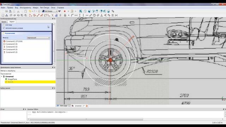Apply the Tangent constraint
The image size is (226, 127).
point(109,15)
